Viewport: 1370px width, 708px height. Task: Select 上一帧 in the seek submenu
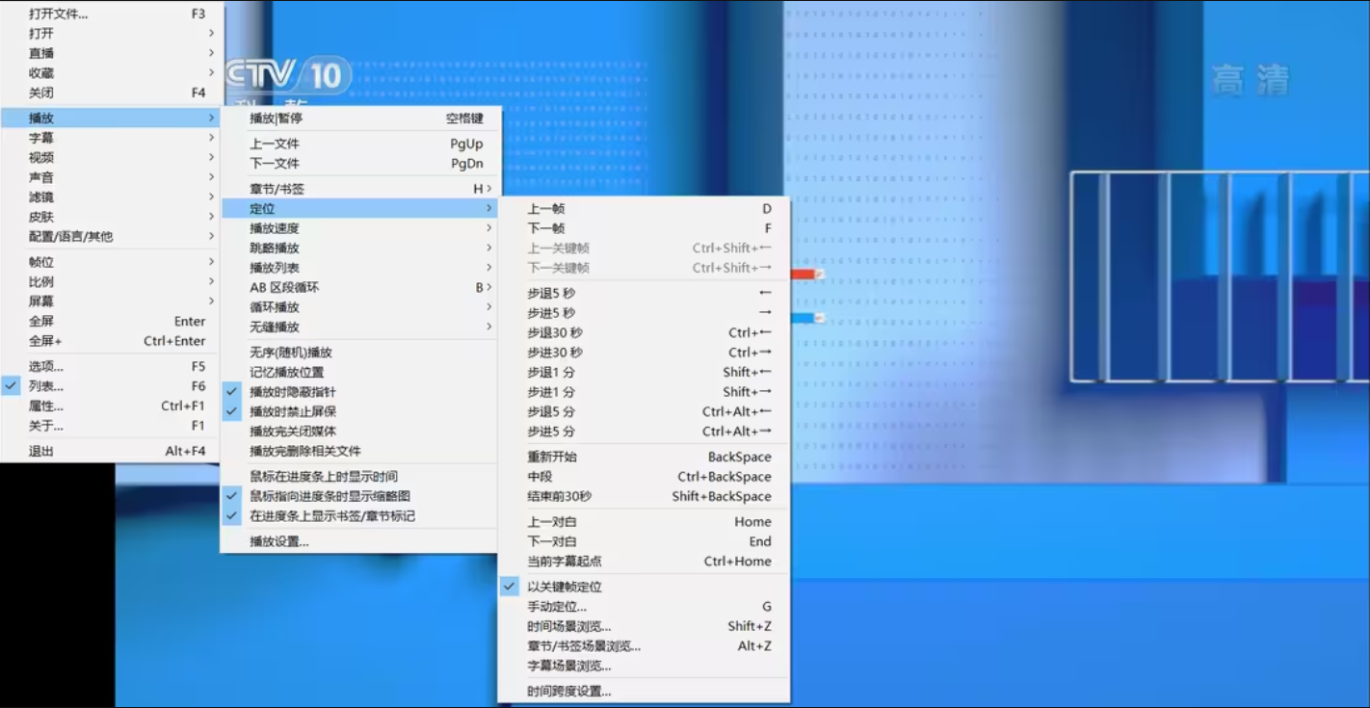point(644,209)
